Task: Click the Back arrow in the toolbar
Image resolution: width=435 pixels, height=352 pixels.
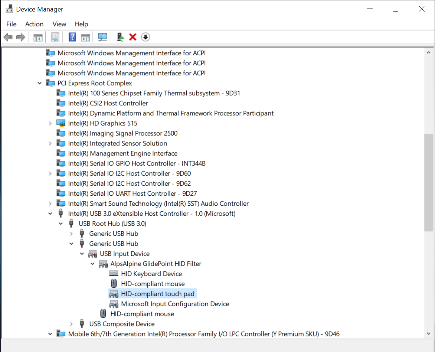Action: point(8,37)
